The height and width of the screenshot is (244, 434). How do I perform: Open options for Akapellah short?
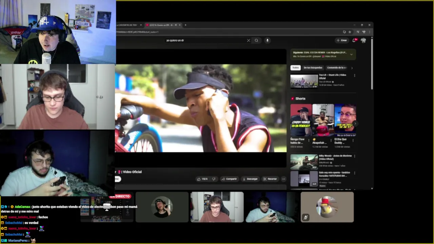click(331, 140)
